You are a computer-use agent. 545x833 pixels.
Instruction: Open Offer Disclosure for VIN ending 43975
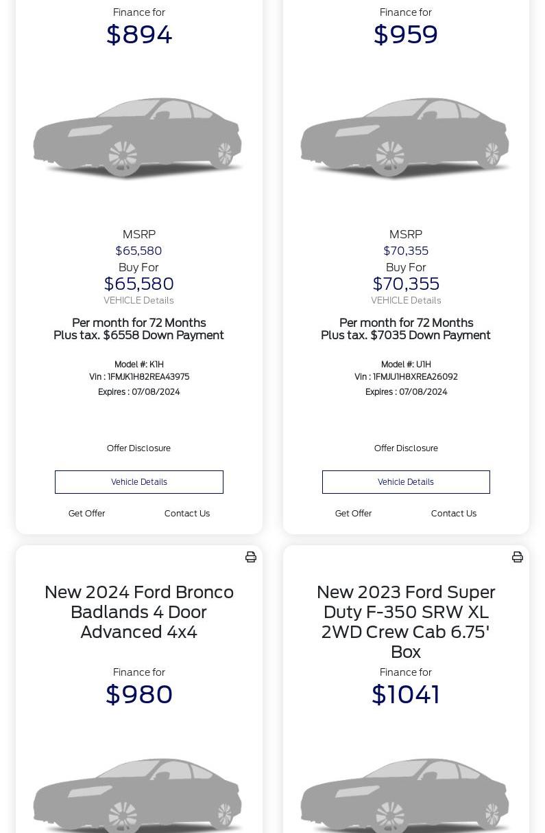coord(138,448)
